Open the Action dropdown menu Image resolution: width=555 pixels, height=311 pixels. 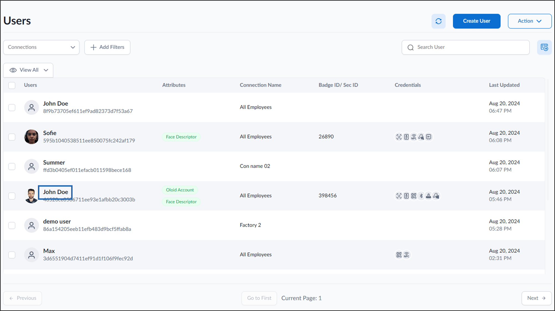(530, 21)
